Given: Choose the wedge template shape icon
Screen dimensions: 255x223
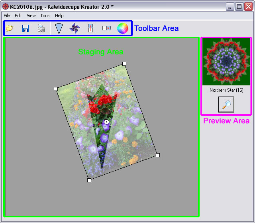Looking at the screenshot, I should point(59,28).
